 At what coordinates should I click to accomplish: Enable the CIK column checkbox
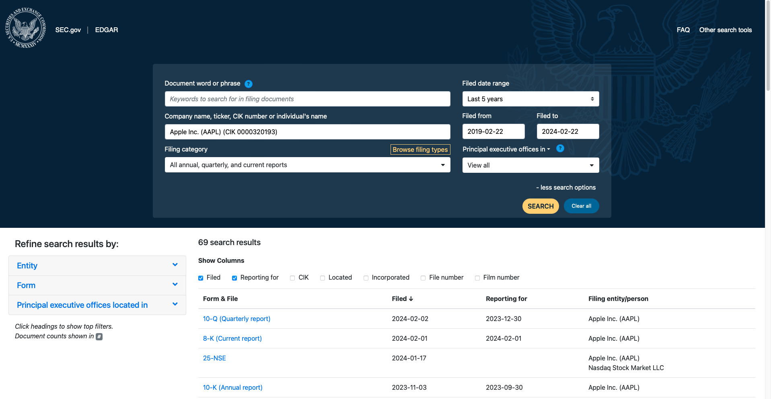(292, 278)
